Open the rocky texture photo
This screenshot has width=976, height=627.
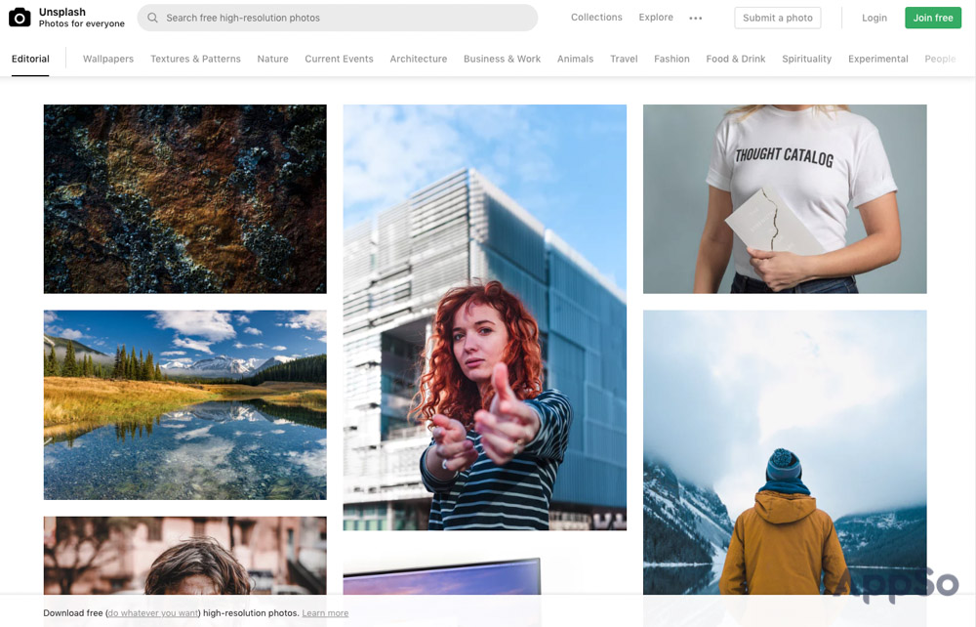coord(184,198)
